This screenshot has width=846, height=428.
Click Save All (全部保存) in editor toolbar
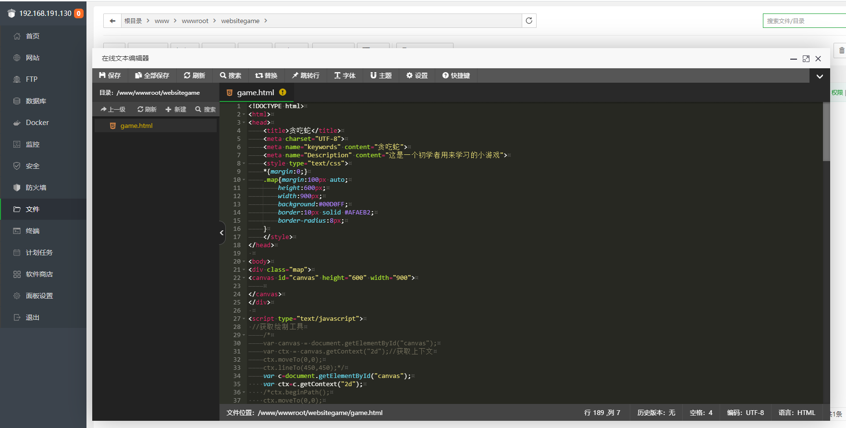152,76
